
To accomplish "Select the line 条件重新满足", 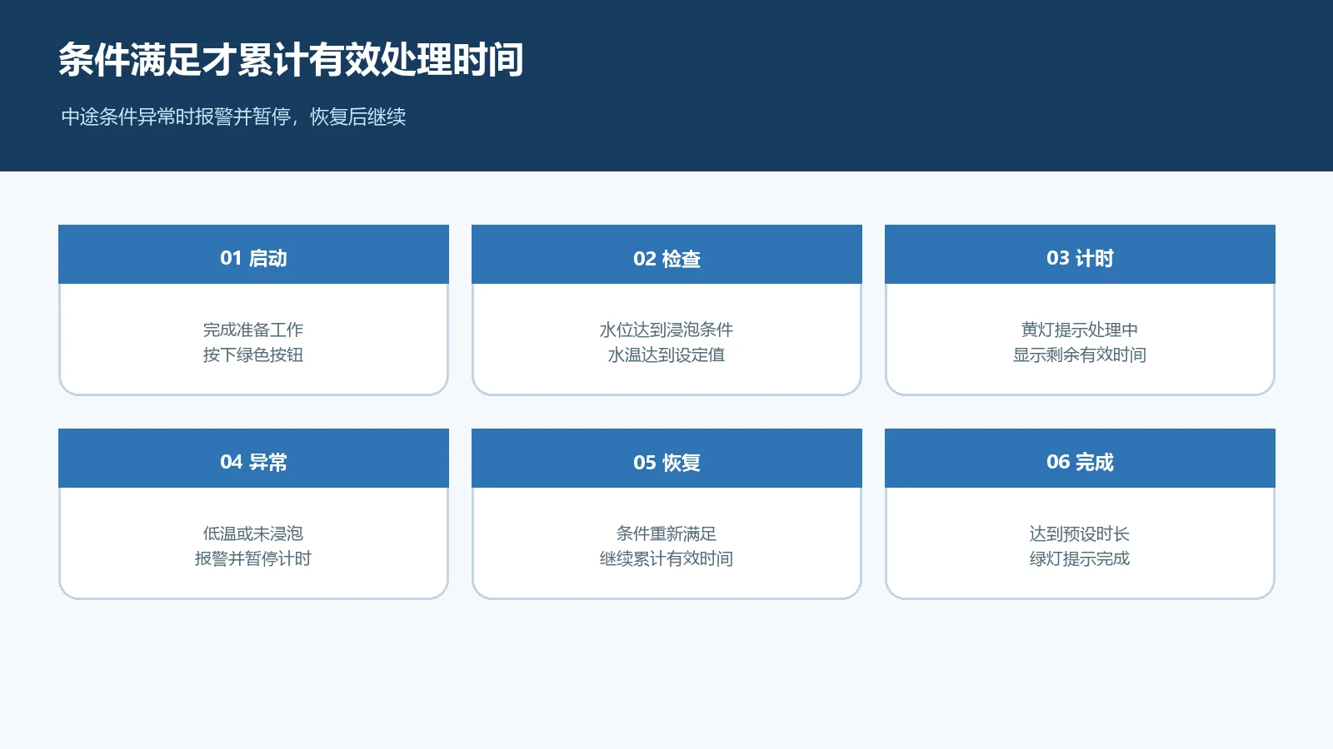I will (x=666, y=533).
